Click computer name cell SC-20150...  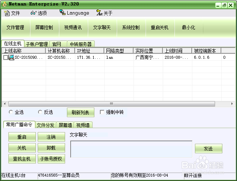tap(59, 57)
